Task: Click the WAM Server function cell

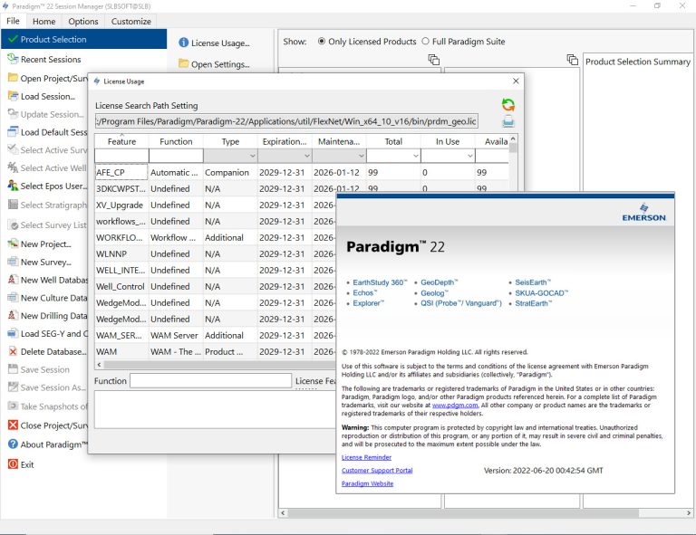Action: point(176,335)
